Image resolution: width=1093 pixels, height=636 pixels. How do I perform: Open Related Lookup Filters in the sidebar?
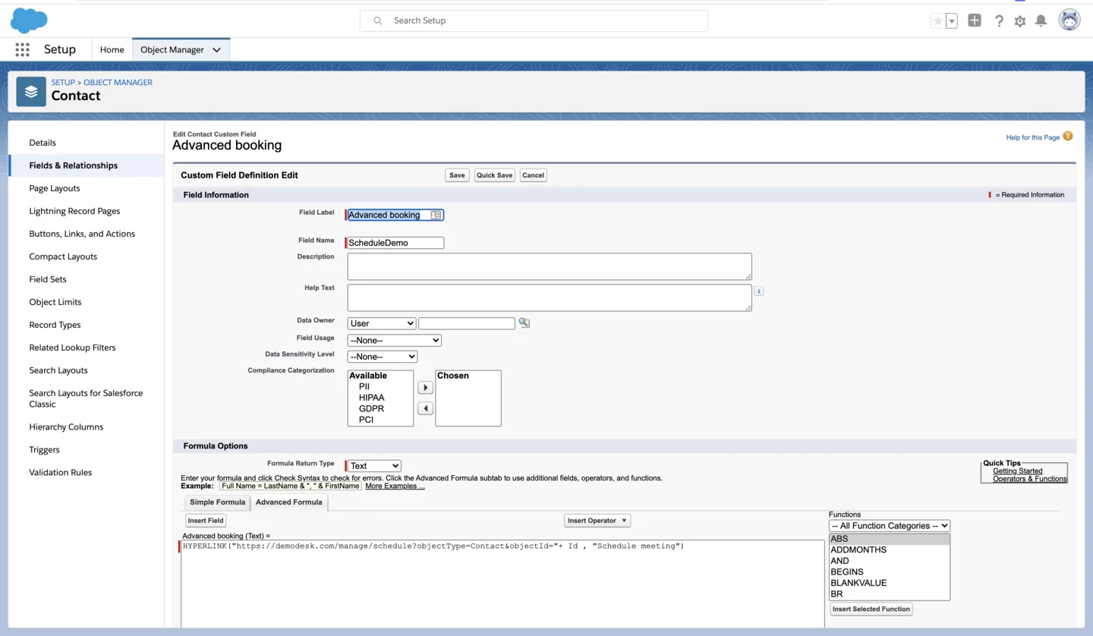pyautogui.click(x=72, y=348)
